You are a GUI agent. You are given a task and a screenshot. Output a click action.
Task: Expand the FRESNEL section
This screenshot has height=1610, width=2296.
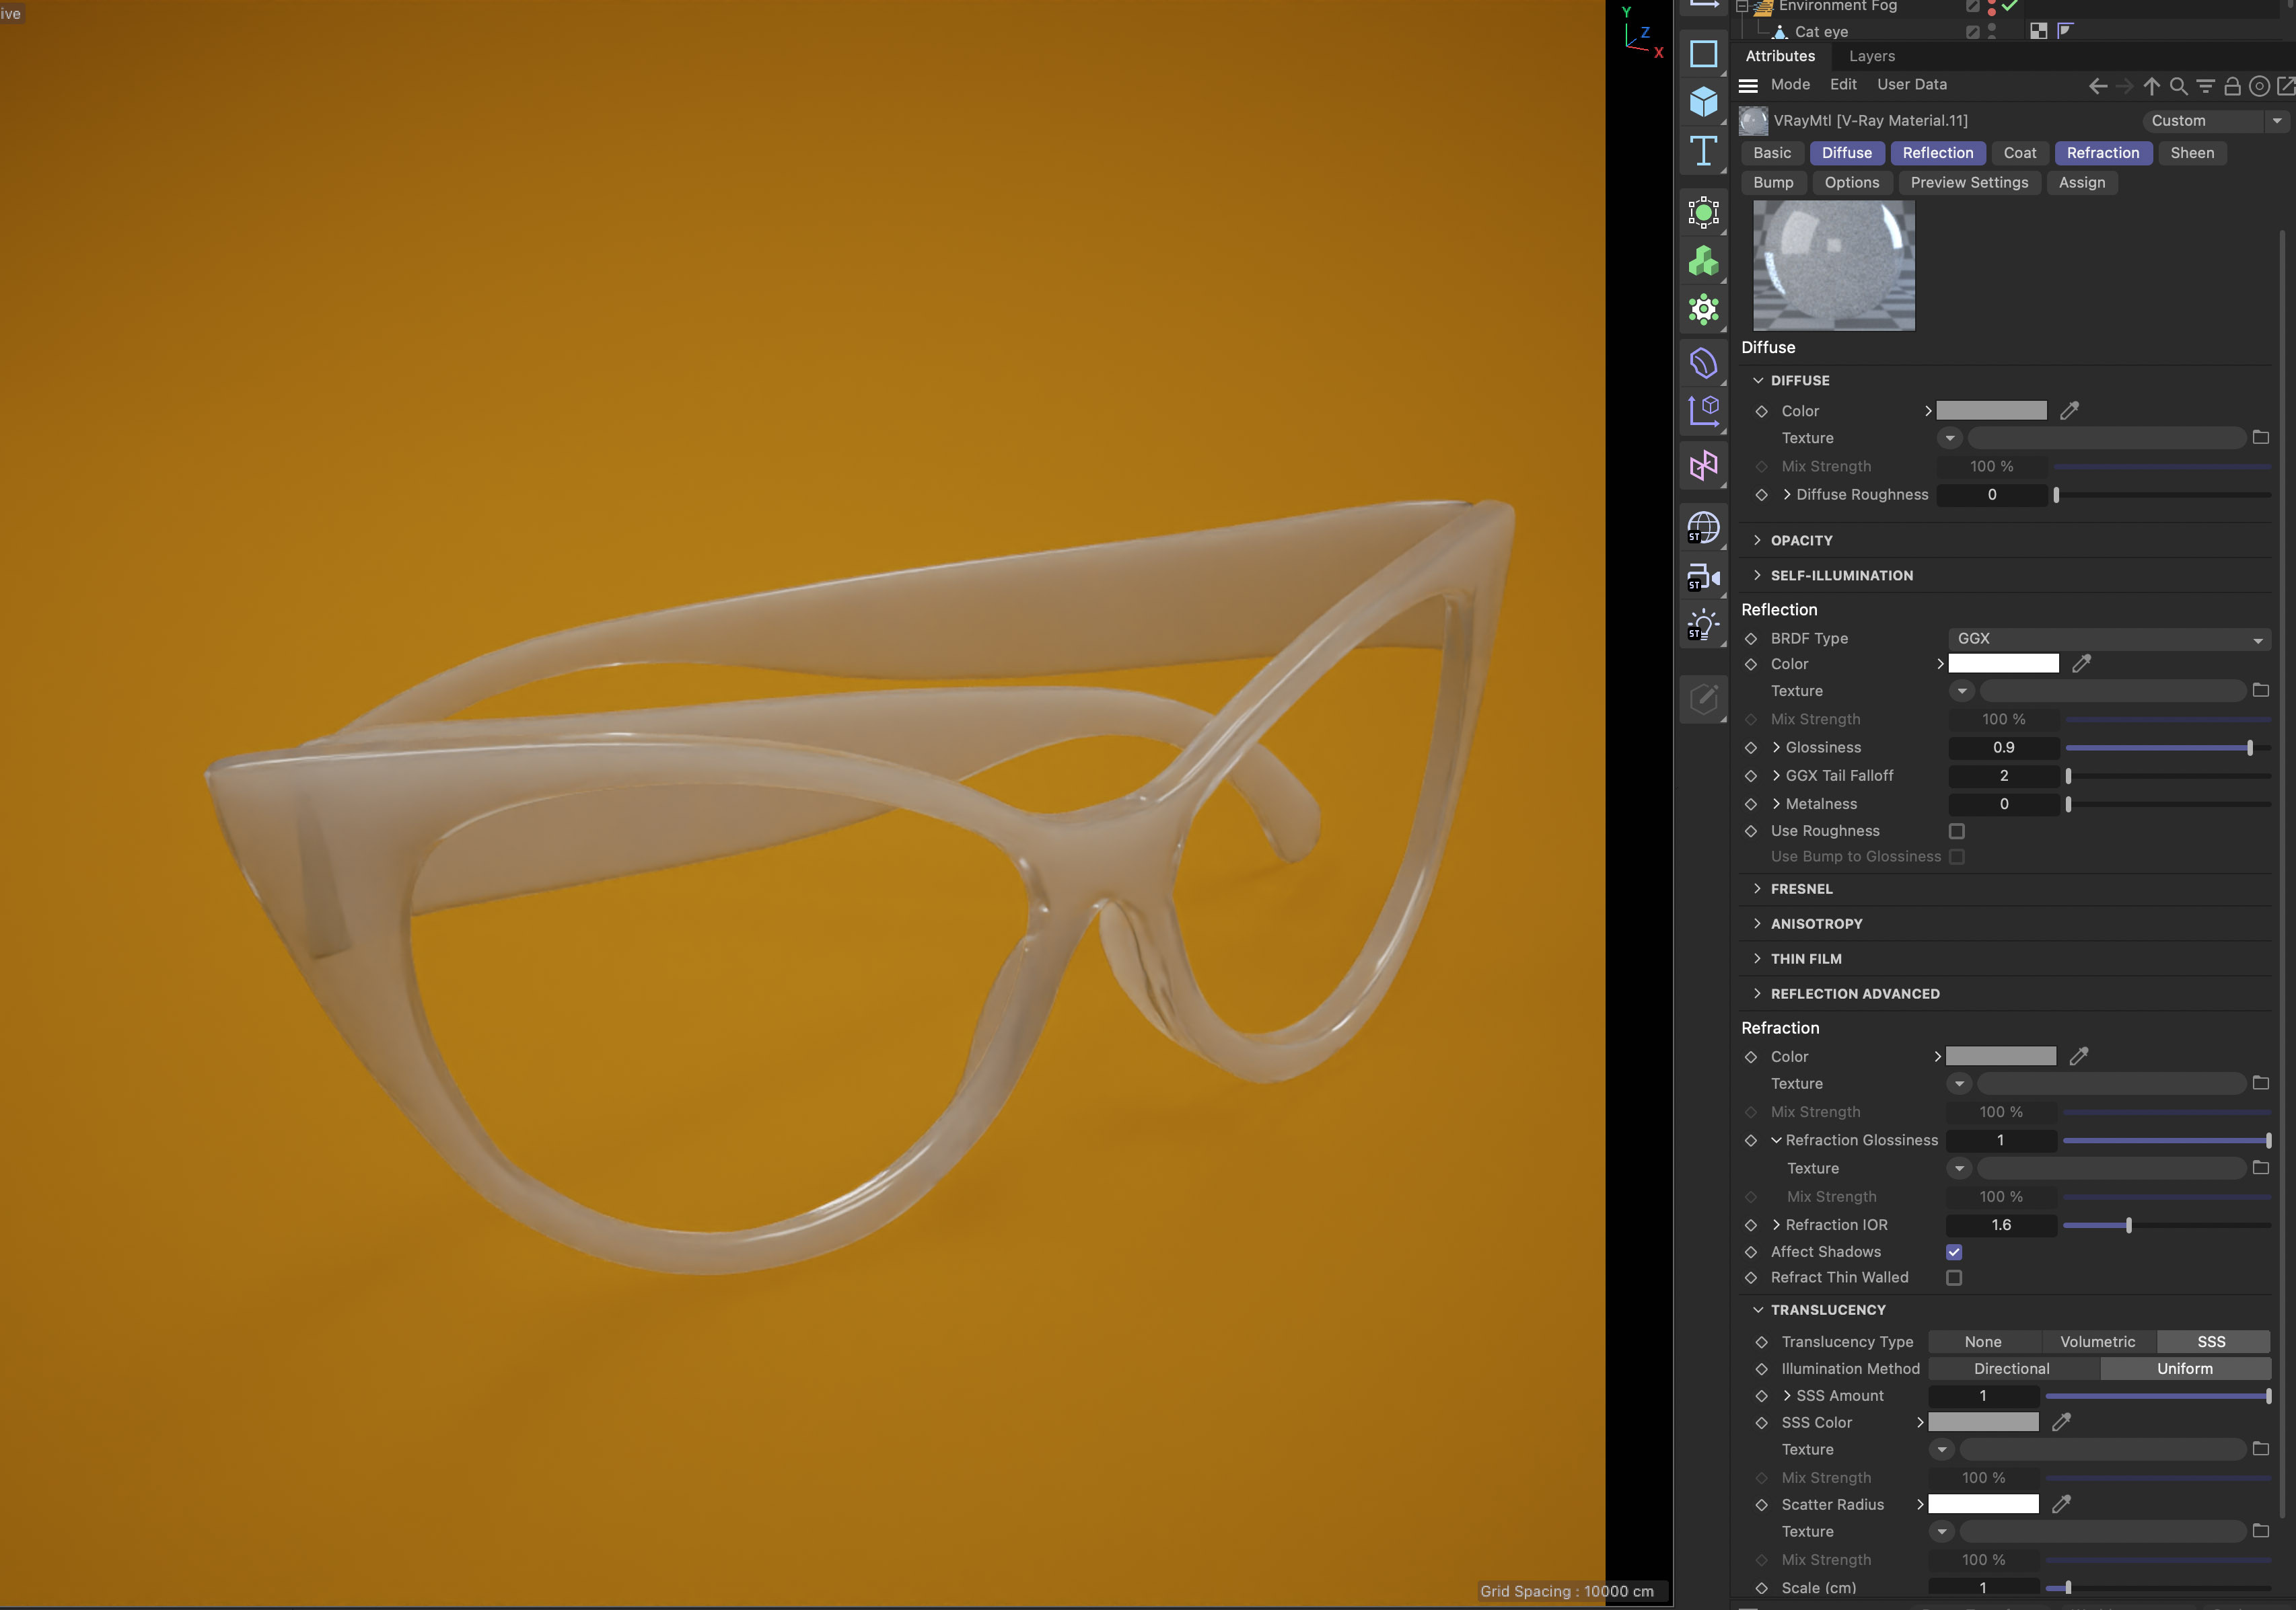click(x=1758, y=888)
